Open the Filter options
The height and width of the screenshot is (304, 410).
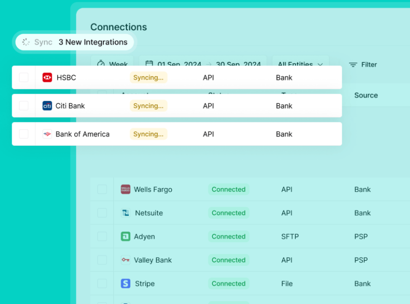tap(363, 65)
